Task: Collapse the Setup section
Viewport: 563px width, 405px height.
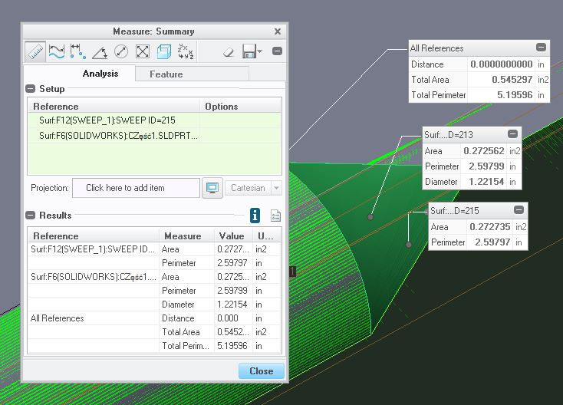Action: 31,89
